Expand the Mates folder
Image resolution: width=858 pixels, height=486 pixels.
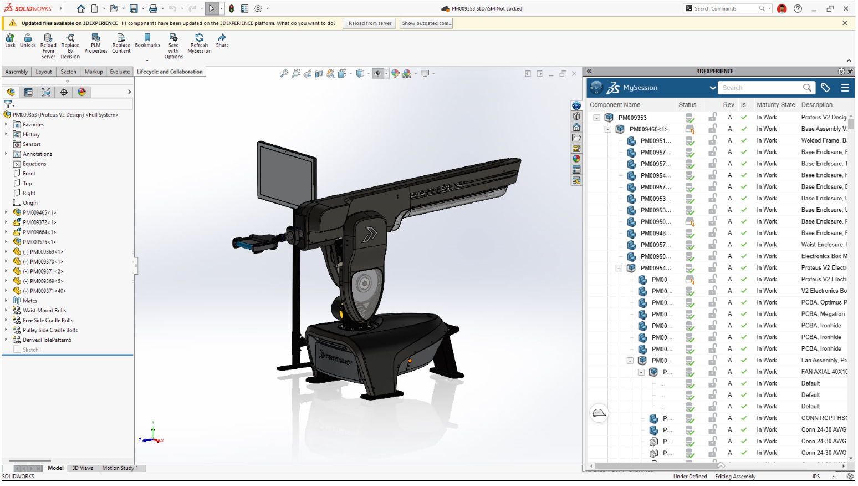click(x=6, y=301)
